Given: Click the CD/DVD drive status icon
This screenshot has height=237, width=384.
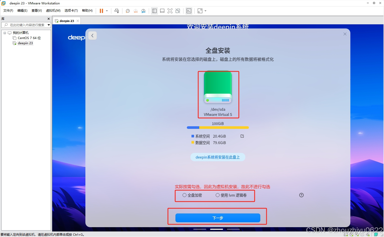Looking at the screenshot, I should click(351, 234).
